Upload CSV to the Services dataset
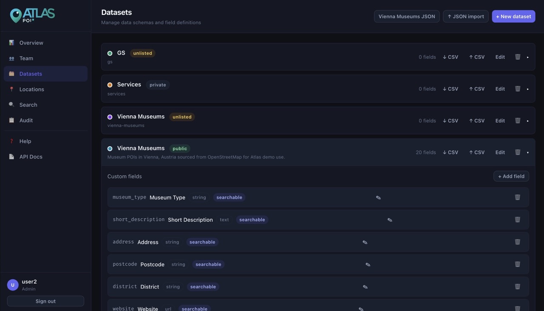The height and width of the screenshot is (311, 544). (x=477, y=89)
